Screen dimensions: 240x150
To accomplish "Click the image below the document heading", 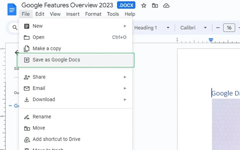I will point(226,124).
